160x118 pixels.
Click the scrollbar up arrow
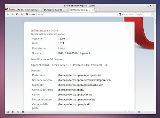[155, 18]
